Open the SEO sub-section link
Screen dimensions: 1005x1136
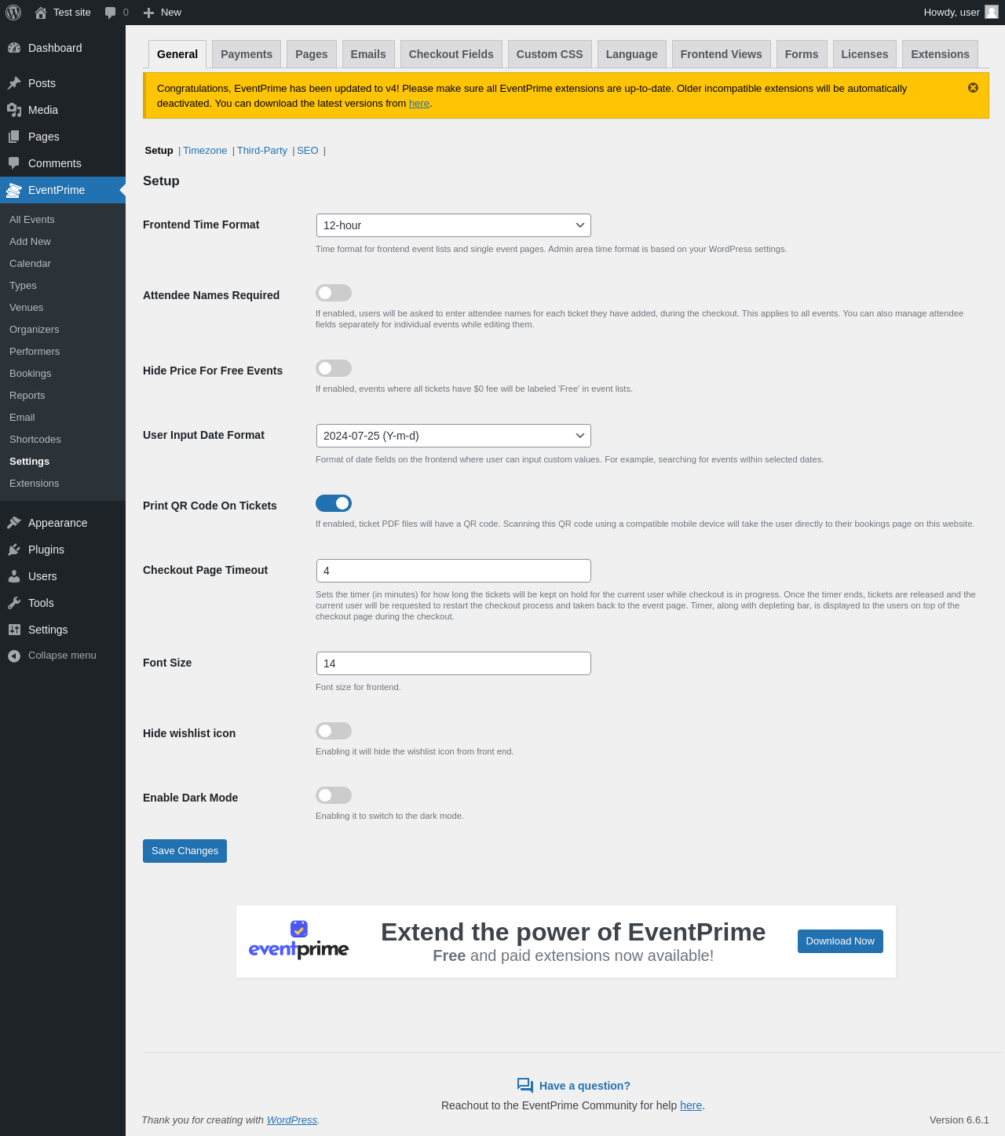(x=308, y=151)
